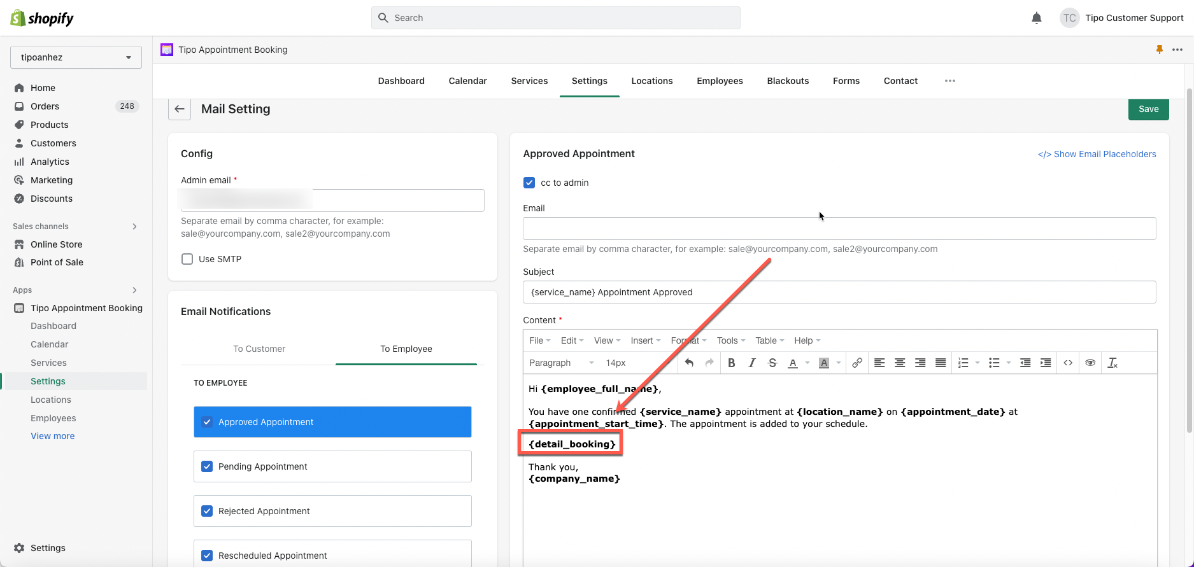Toggle bold formatting in the editor
1194x567 pixels.
click(x=732, y=363)
